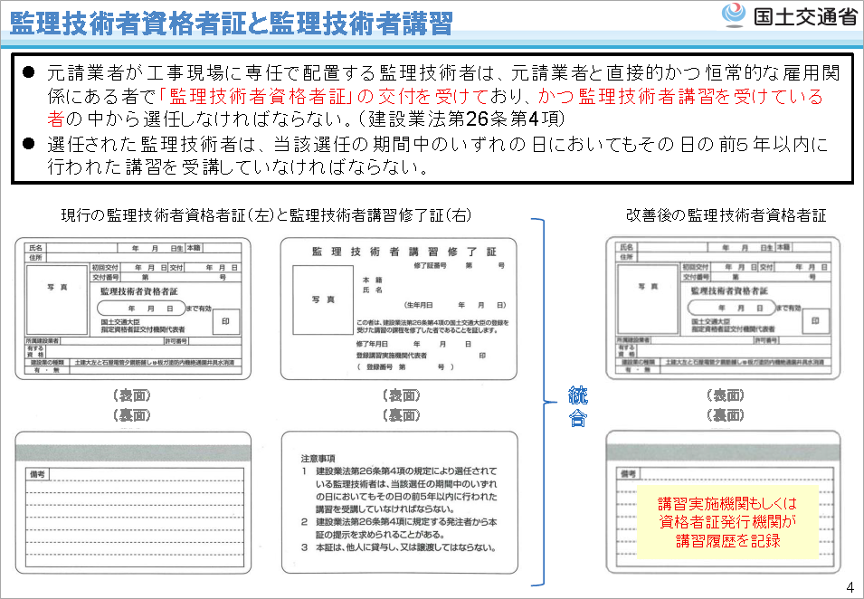The width and height of the screenshot is (864, 599).
Task: Click the yellow note 講習実施機関もしくは資格者証発行機関が講習履歴を記録
Action: tap(728, 522)
